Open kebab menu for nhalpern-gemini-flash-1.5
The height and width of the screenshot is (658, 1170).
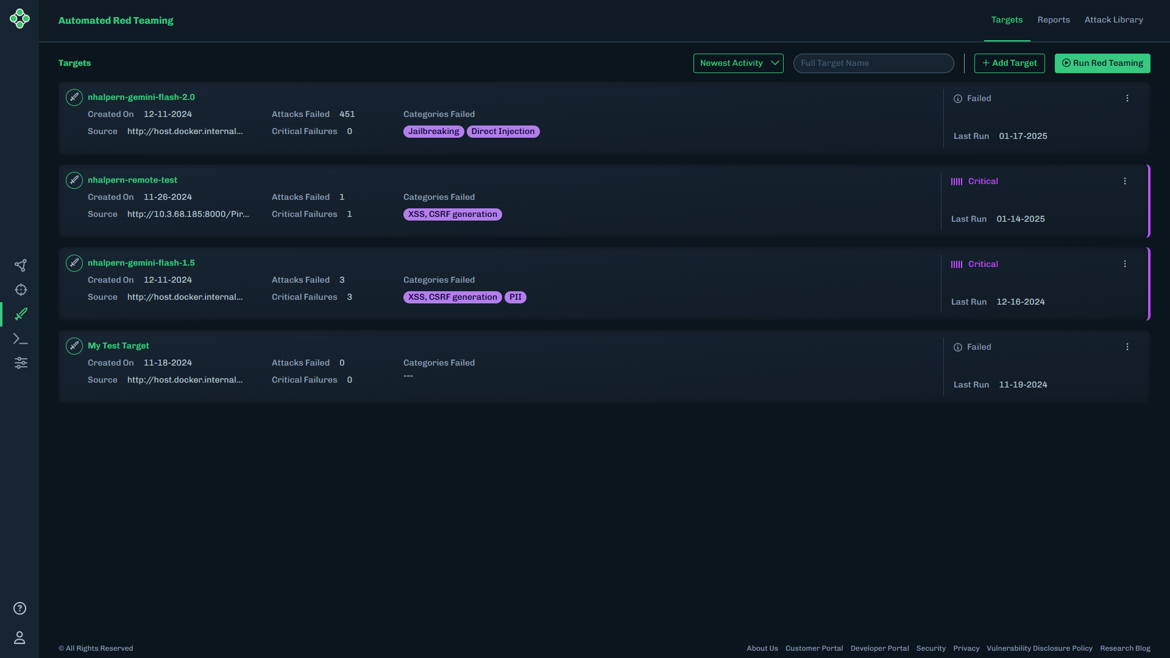click(1125, 264)
